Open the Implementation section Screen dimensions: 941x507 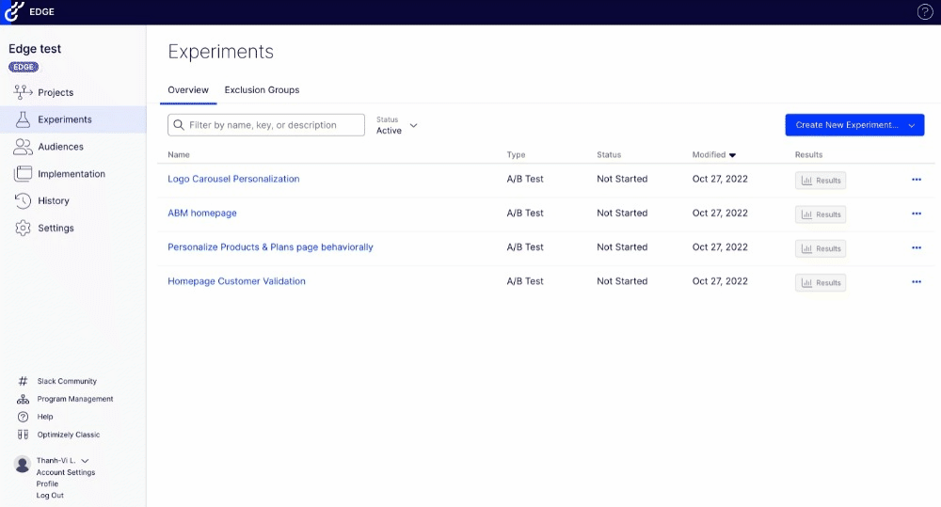point(71,174)
